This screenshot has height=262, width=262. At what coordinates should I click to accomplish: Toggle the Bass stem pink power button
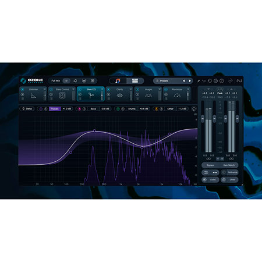coord(79,109)
